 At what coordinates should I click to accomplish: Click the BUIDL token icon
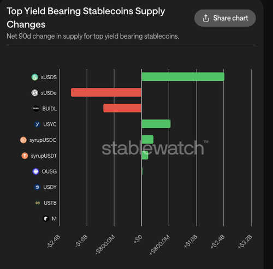pos(36,109)
